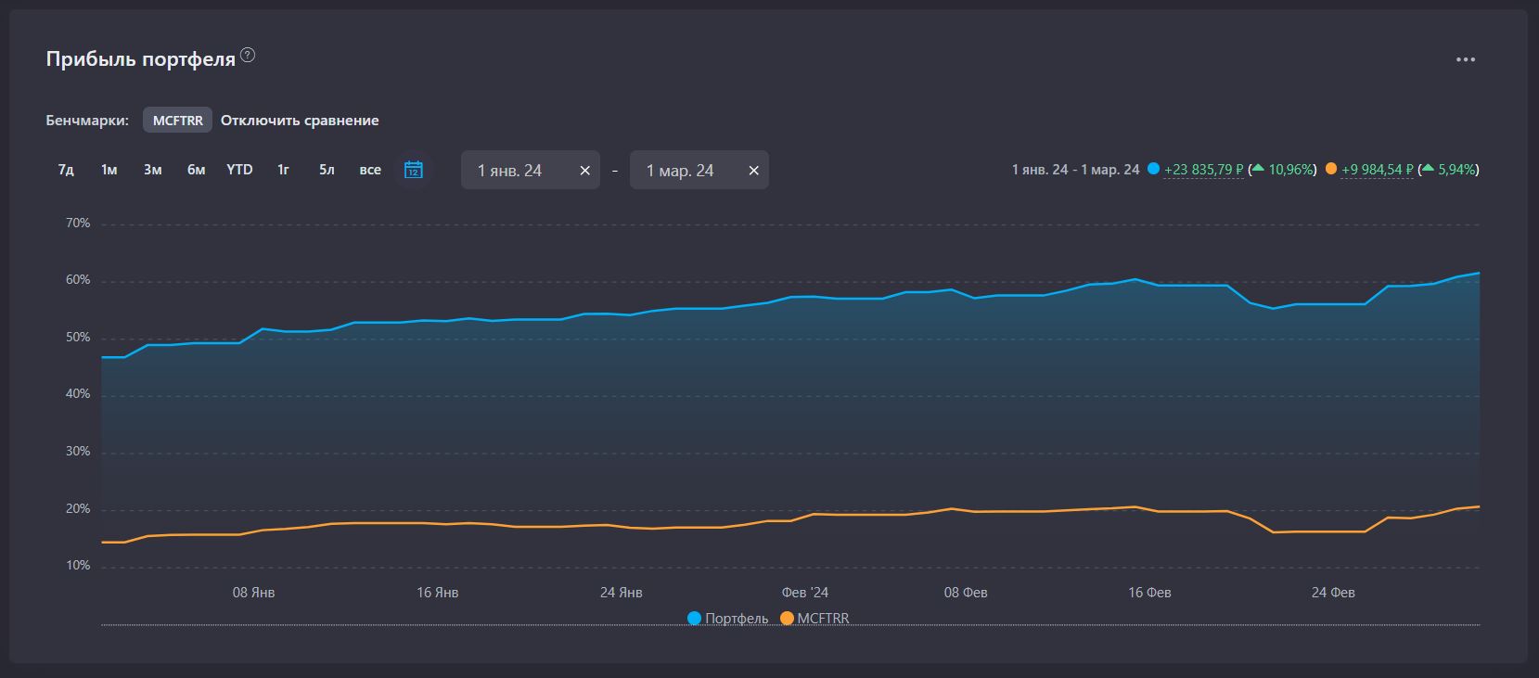Click the 24 Фев axis label
This screenshot has height=678, width=1539.
pos(1333,593)
